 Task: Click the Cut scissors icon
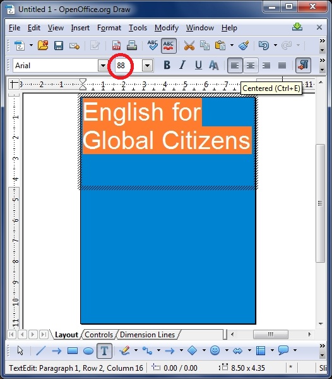coord(189,45)
